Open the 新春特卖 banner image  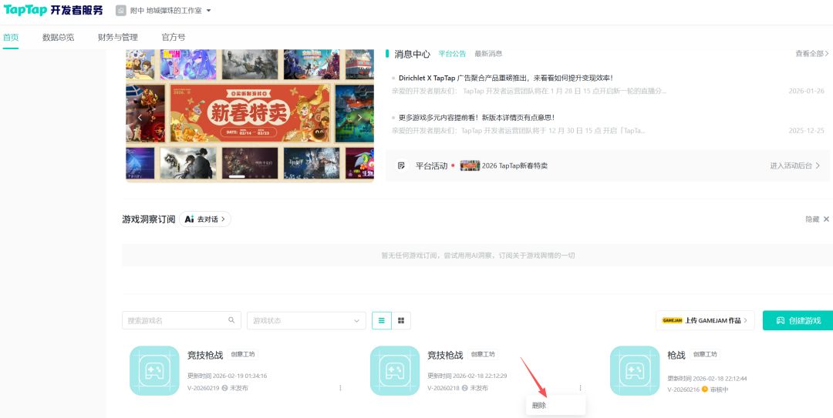[x=250, y=113]
